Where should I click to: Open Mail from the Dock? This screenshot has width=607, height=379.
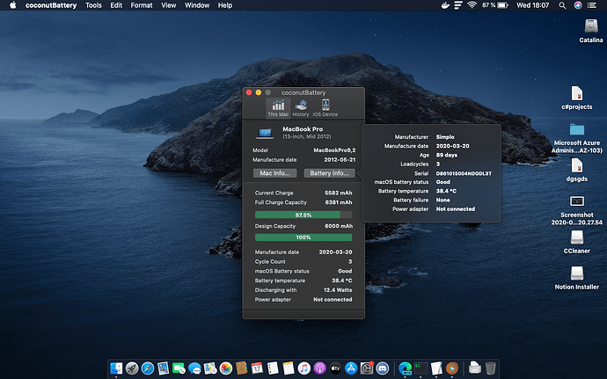point(163,368)
